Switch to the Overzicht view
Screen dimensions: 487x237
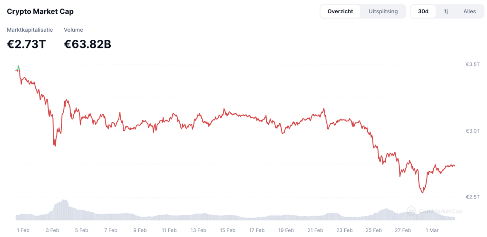coord(340,11)
